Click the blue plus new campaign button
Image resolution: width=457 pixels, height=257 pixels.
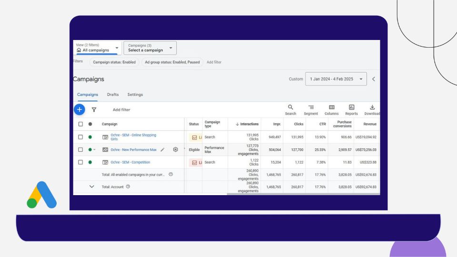tap(79, 109)
